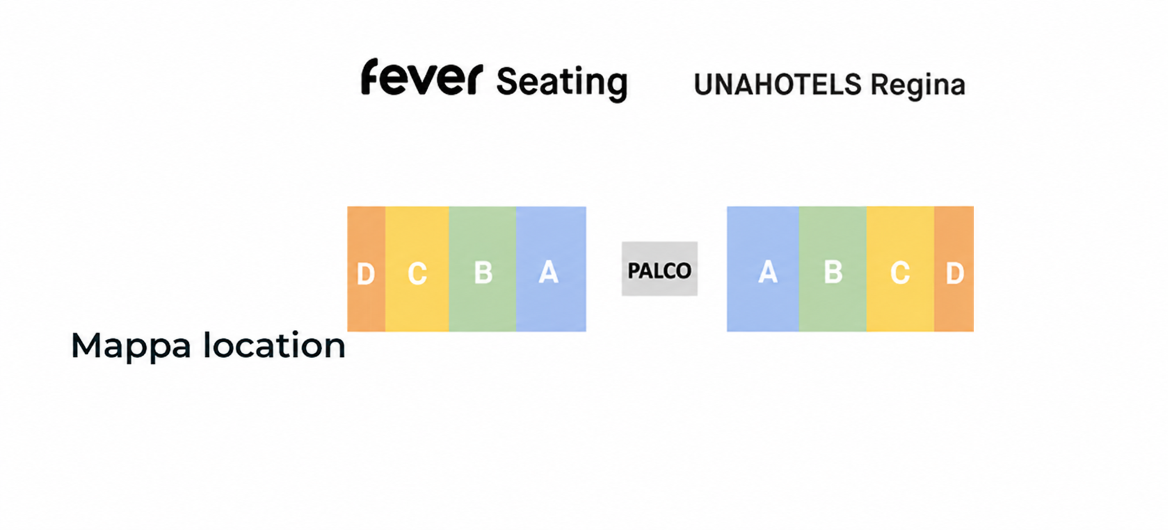Select the right green seating zone B
This screenshot has height=530, width=1168.
833,268
